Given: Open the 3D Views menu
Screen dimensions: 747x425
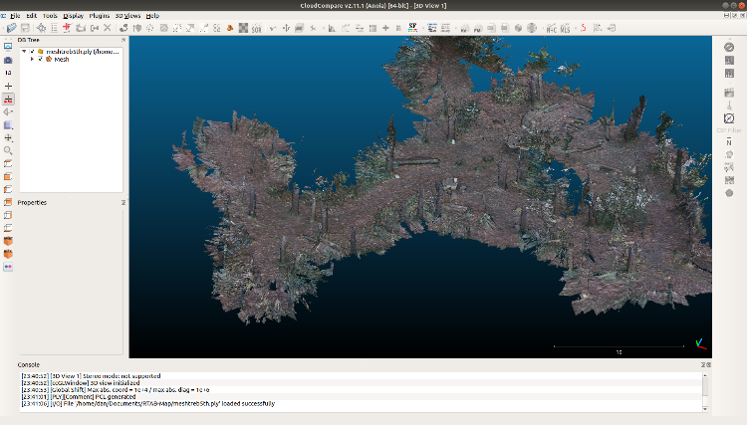Looking at the screenshot, I should 127,16.
